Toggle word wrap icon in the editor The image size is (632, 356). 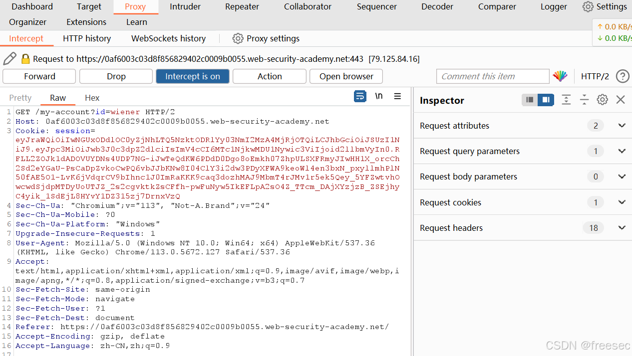point(360,97)
